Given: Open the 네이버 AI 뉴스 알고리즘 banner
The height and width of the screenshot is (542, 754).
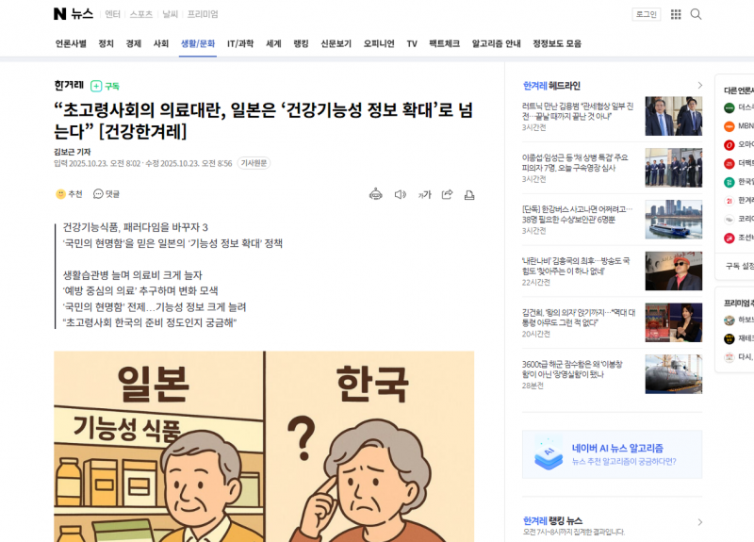Looking at the screenshot, I should coord(612,454).
